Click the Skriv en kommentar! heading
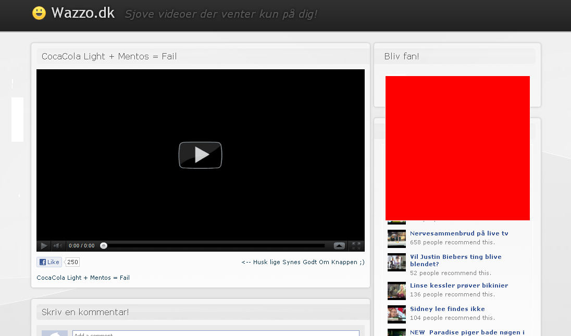This screenshot has height=336, width=571. (x=85, y=313)
